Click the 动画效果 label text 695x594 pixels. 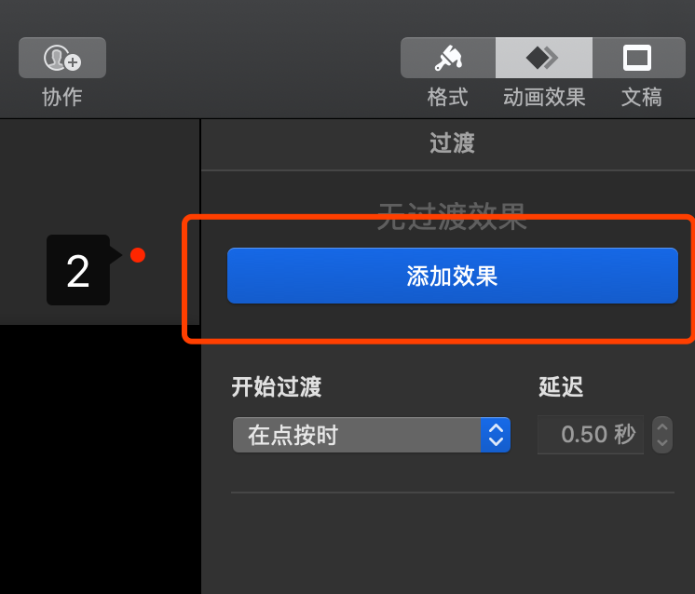point(544,97)
